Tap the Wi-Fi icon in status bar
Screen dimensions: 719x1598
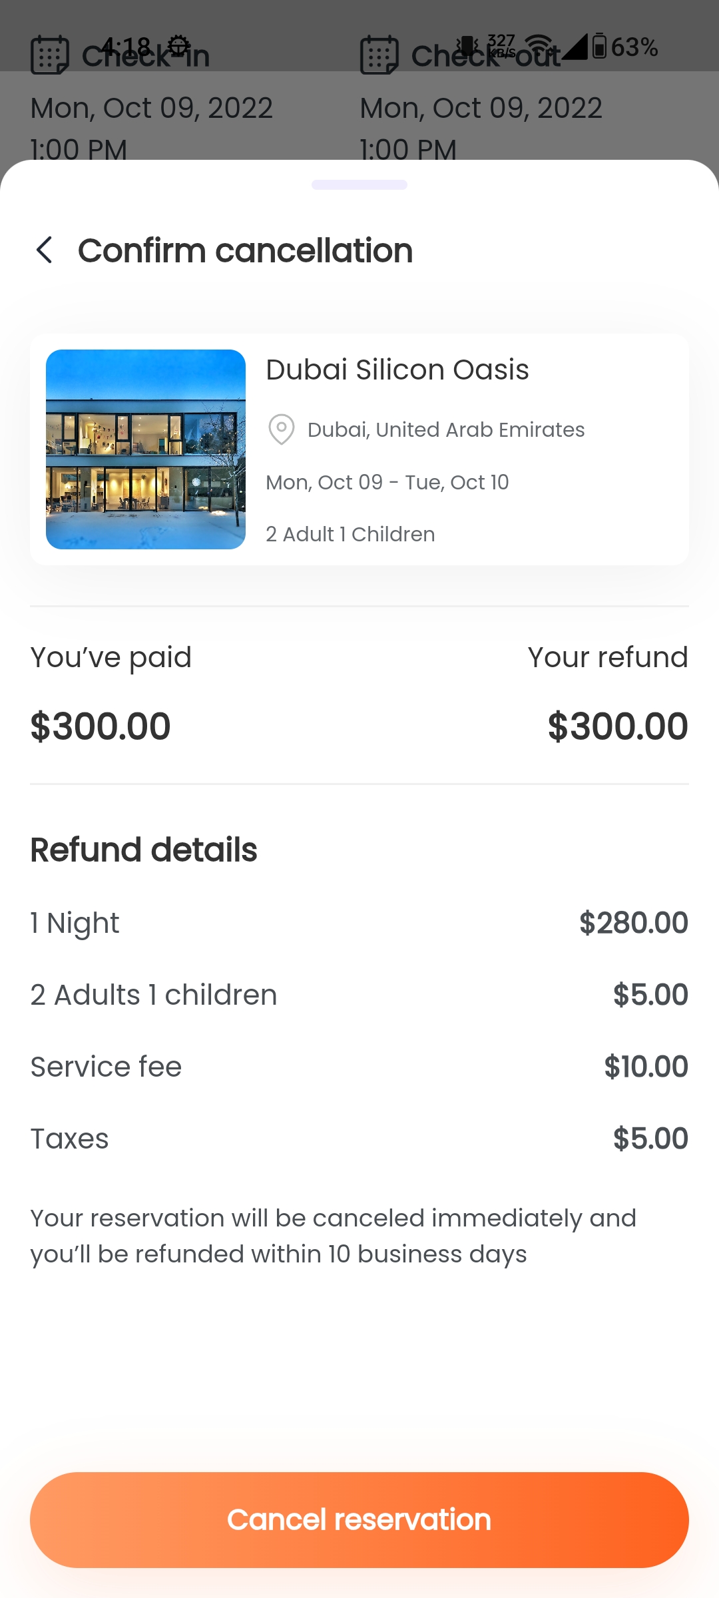click(x=539, y=45)
